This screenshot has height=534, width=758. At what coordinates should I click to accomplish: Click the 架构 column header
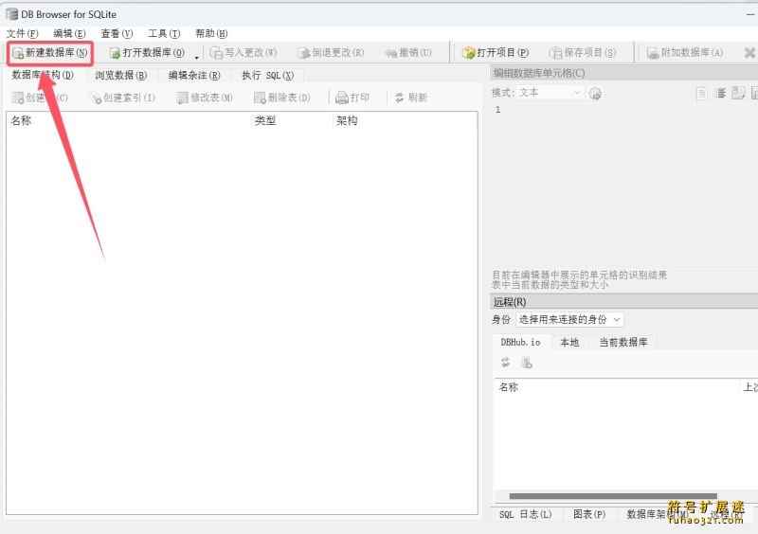click(x=406, y=120)
